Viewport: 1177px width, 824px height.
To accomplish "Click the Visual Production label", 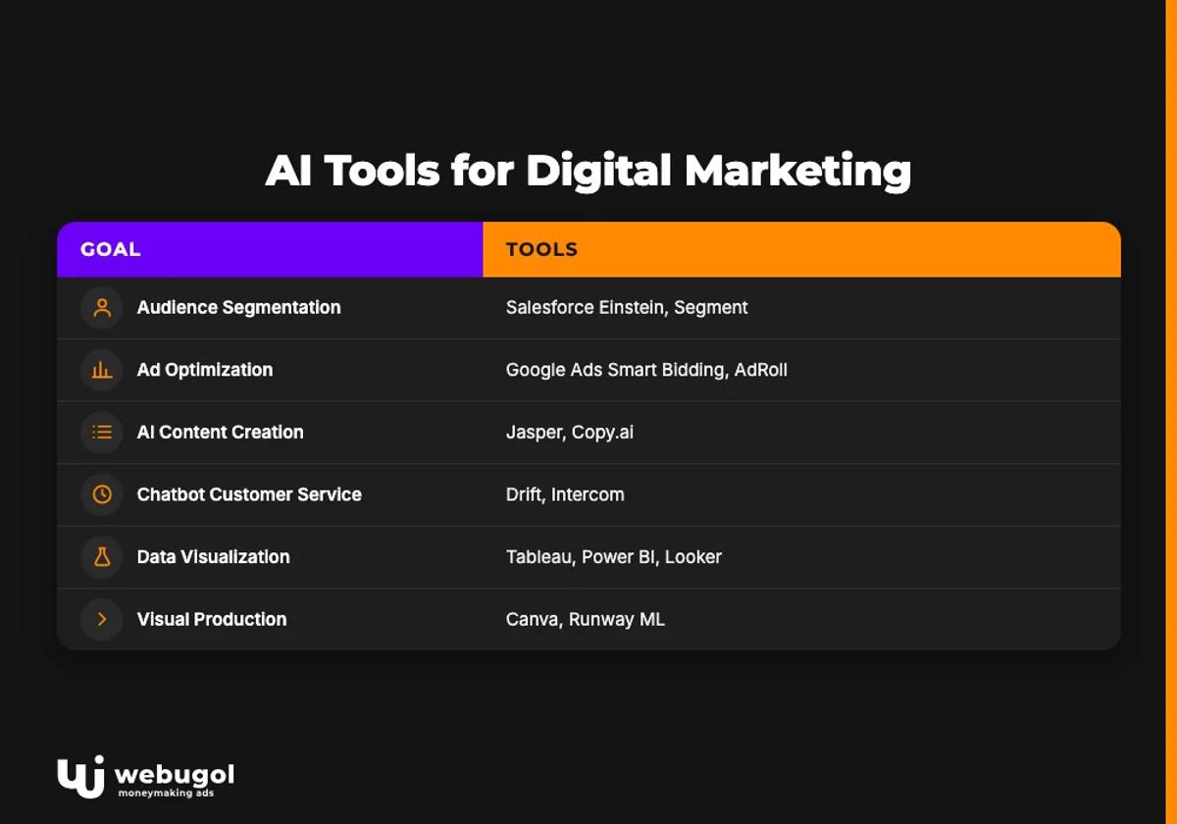I will click(x=212, y=619).
